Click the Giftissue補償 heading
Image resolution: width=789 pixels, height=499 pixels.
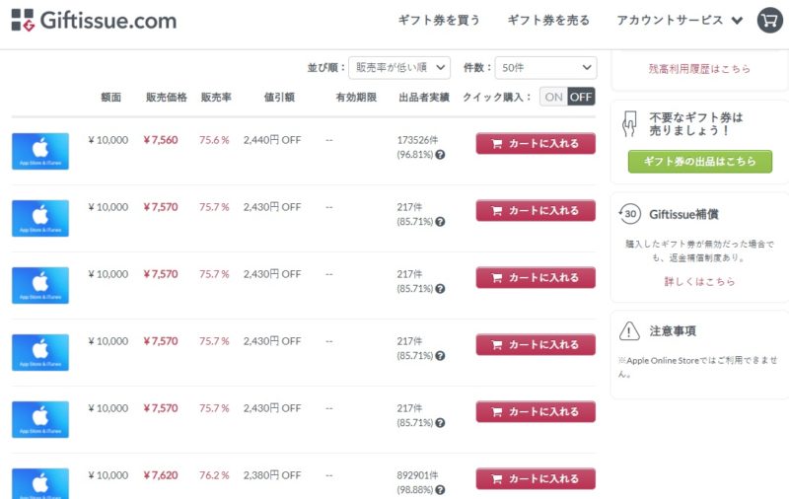683,214
